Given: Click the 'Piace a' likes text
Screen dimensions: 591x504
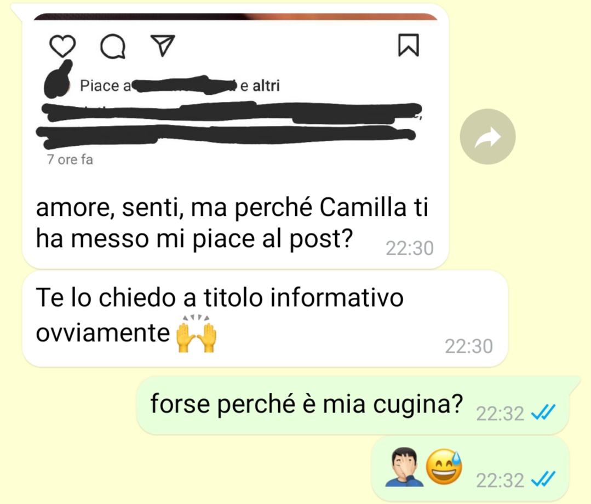Looking at the screenshot, I should [x=105, y=86].
